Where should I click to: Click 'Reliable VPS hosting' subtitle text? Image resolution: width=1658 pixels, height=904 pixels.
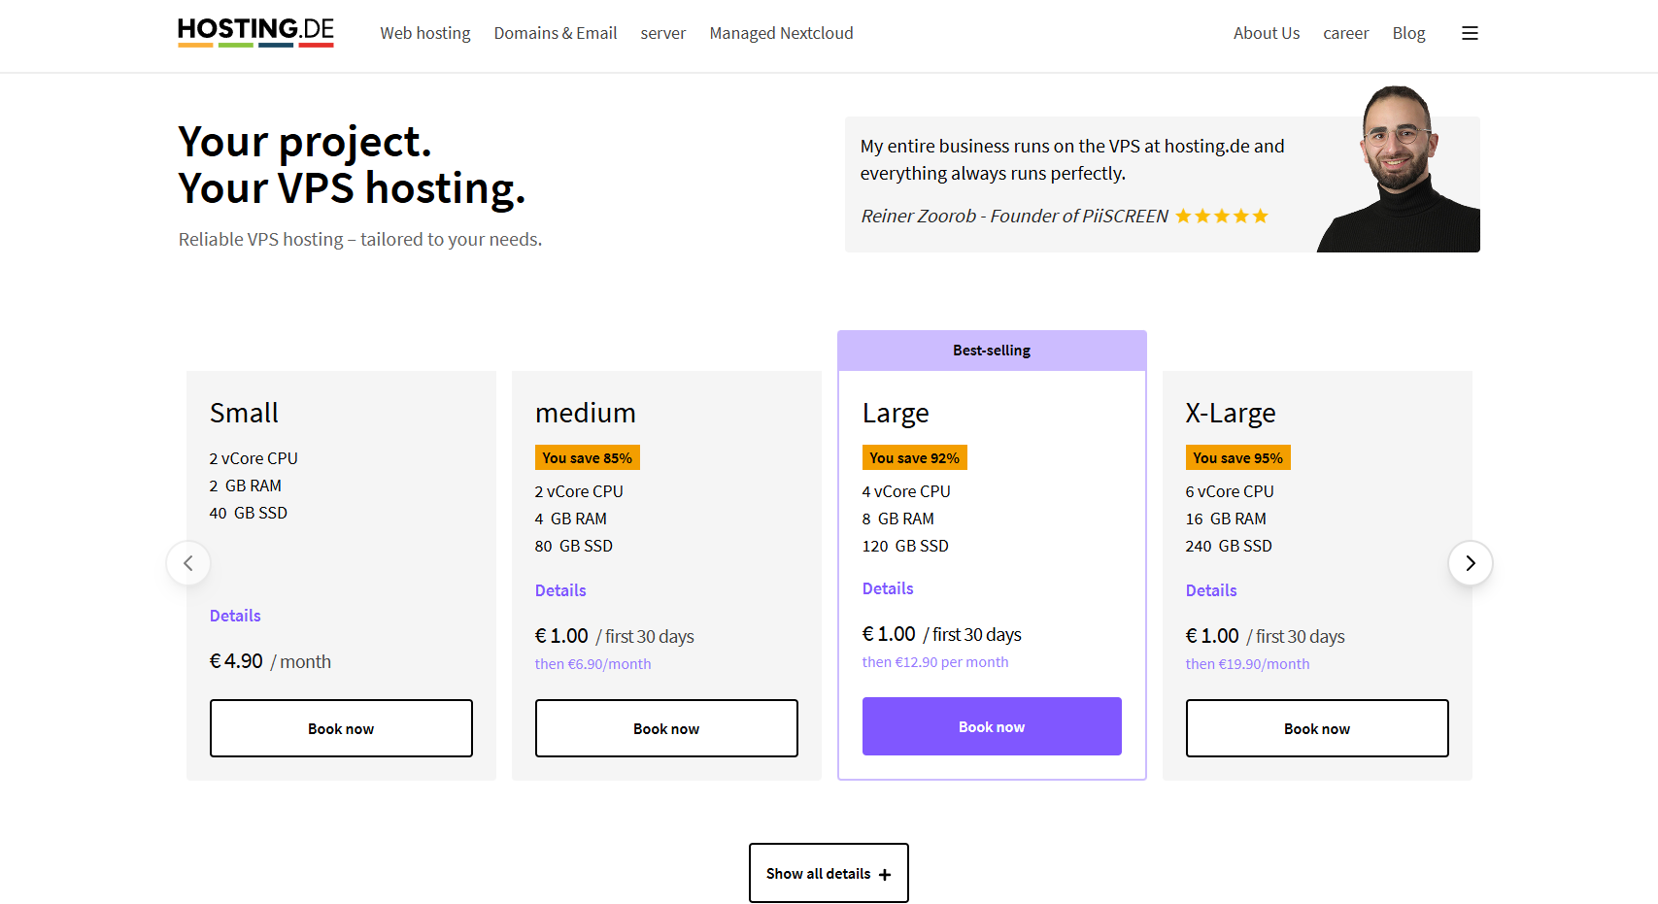(360, 239)
